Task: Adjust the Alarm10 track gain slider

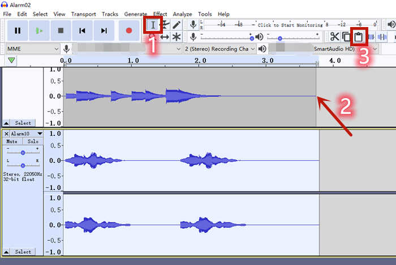Action: pos(23,152)
